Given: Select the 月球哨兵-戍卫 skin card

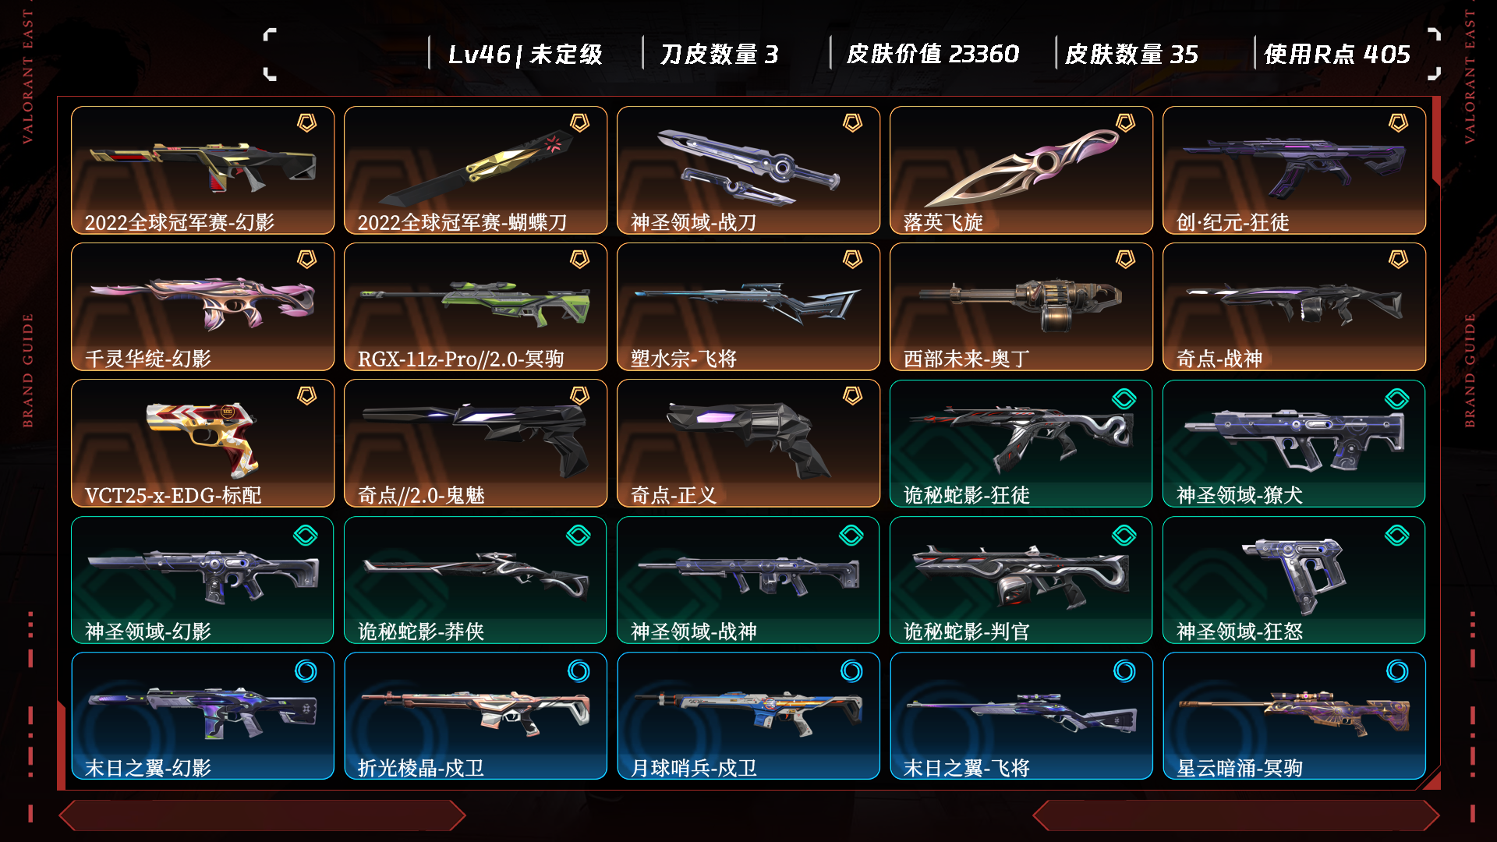Looking at the screenshot, I should pos(748,716).
